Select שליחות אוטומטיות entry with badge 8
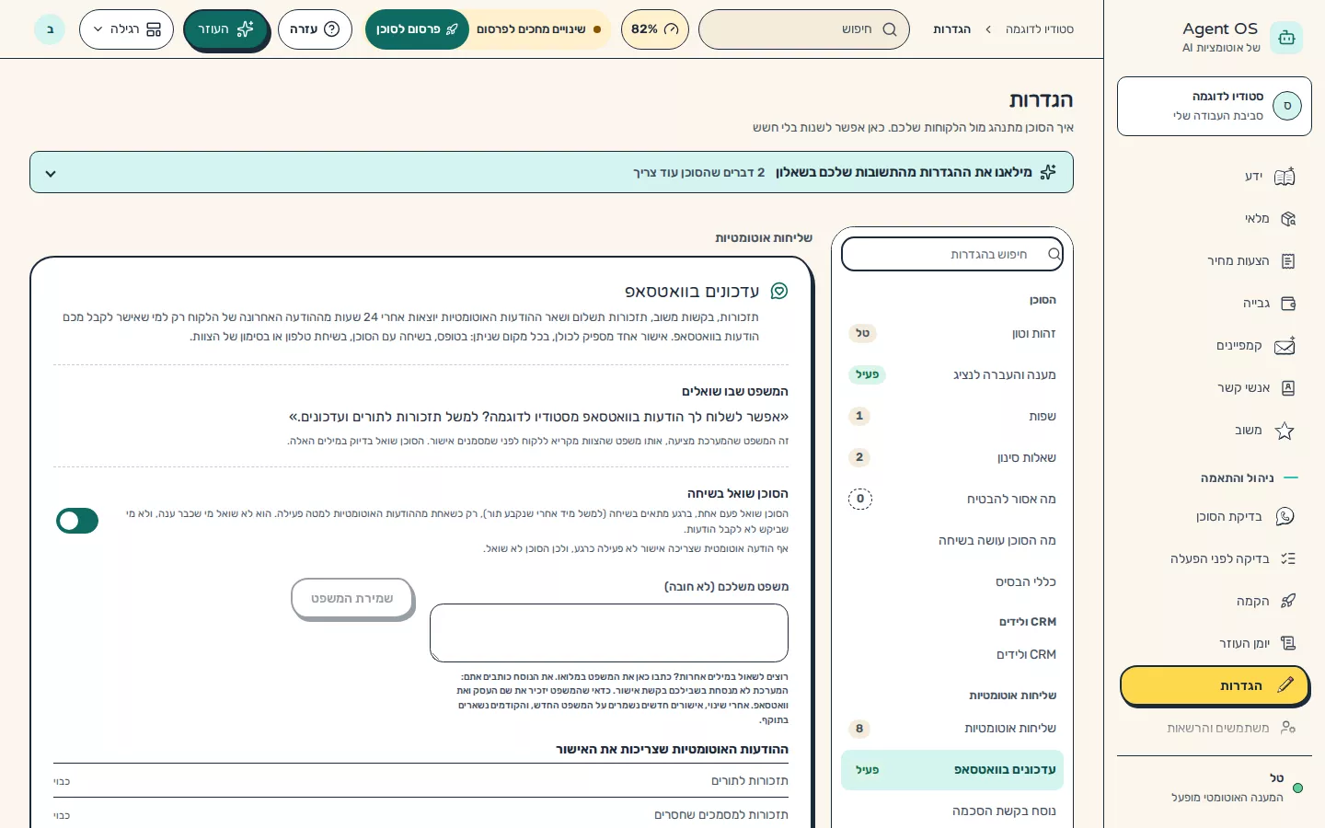Screen dimensions: 1325x828 952,729
